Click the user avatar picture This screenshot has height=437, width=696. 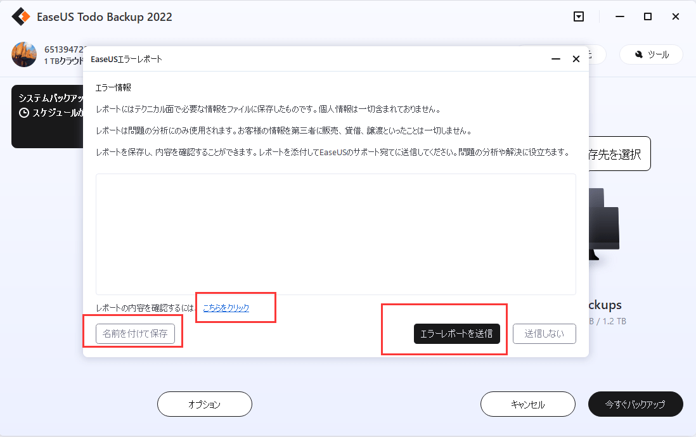click(x=24, y=54)
